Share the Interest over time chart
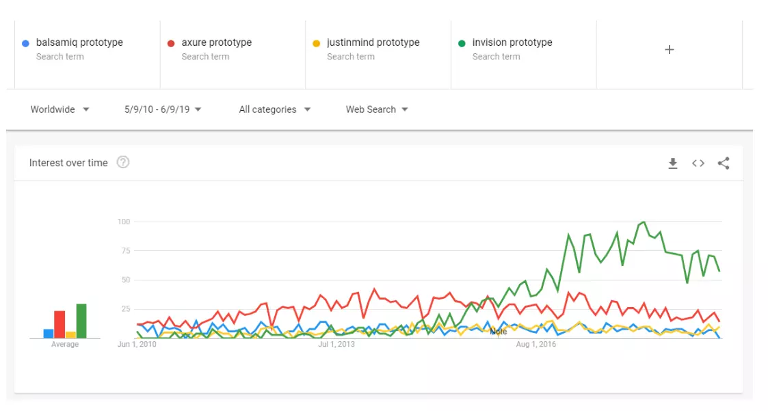The width and height of the screenshot is (768, 411). pyautogui.click(x=724, y=163)
